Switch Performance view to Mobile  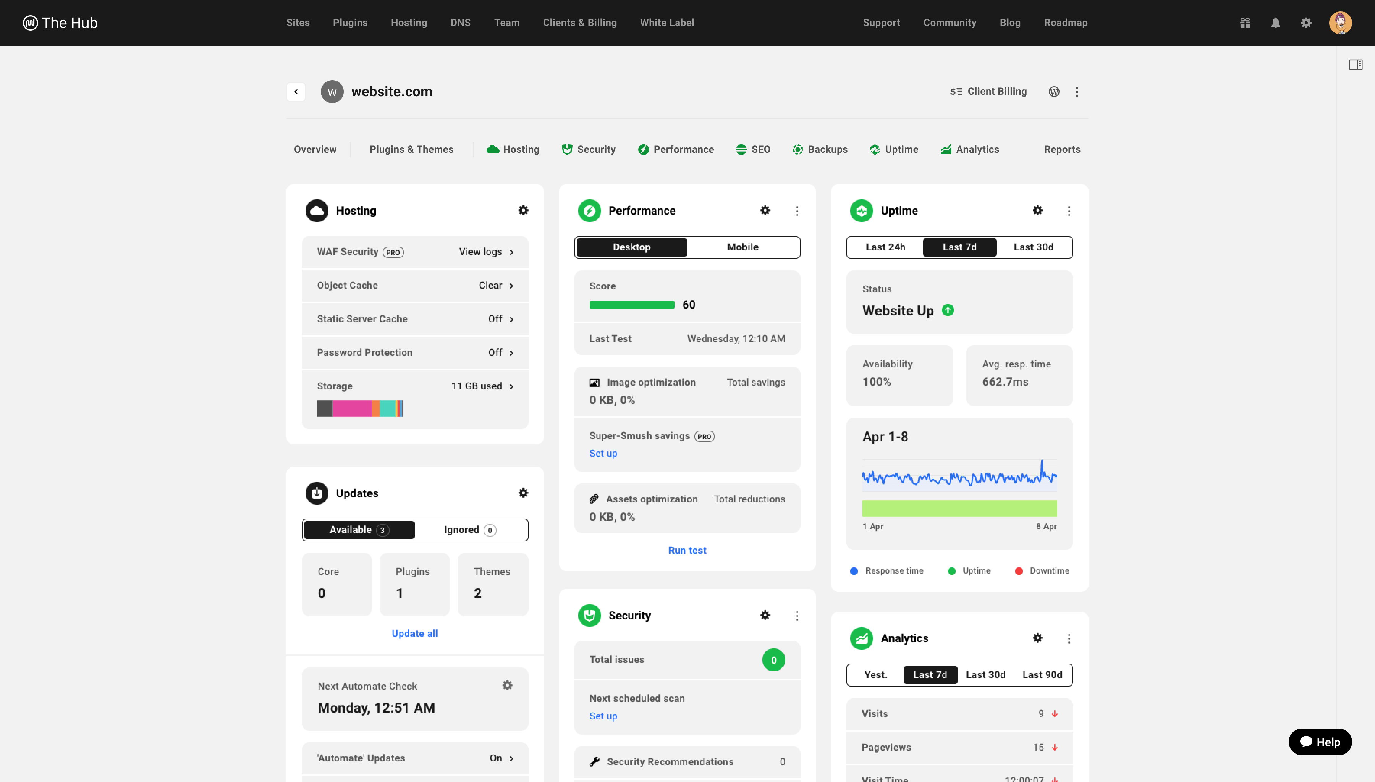[x=742, y=247]
